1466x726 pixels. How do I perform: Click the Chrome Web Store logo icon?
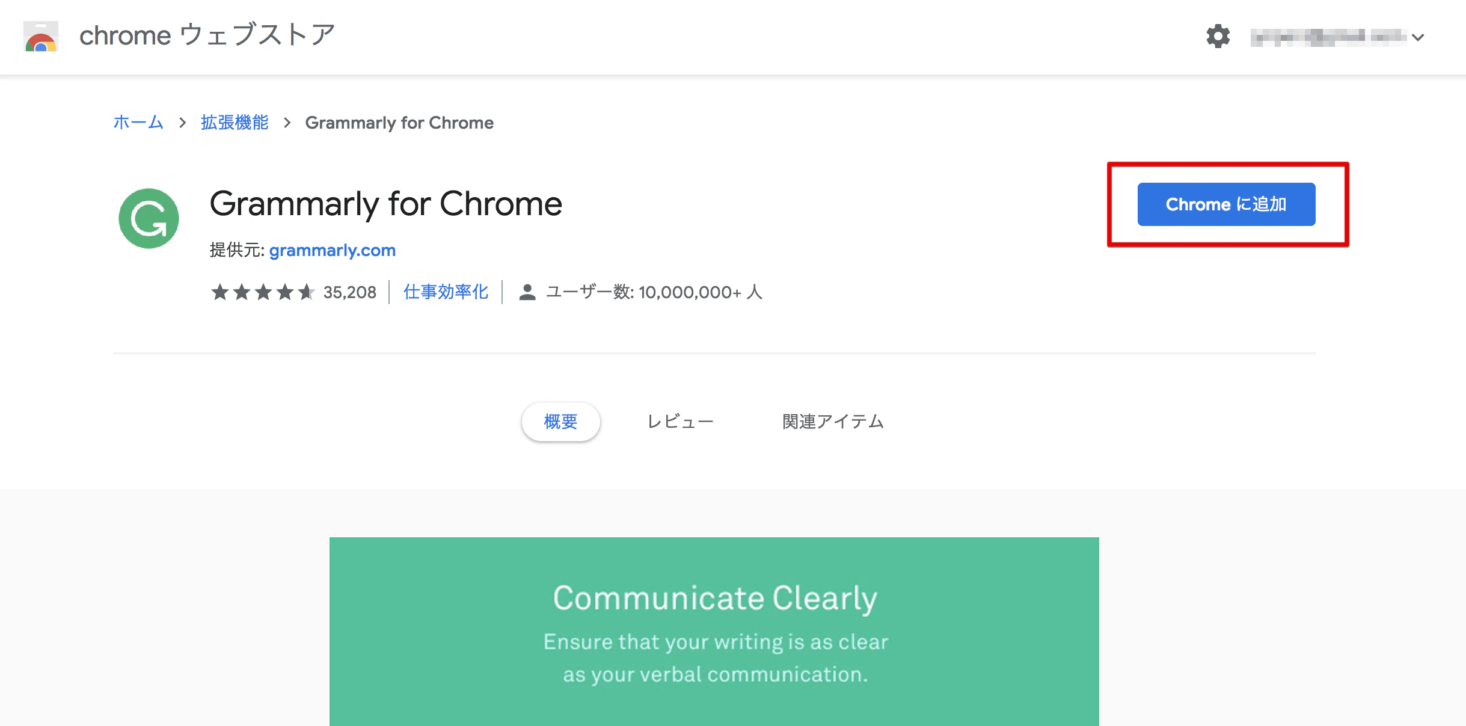(x=41, y=36)
